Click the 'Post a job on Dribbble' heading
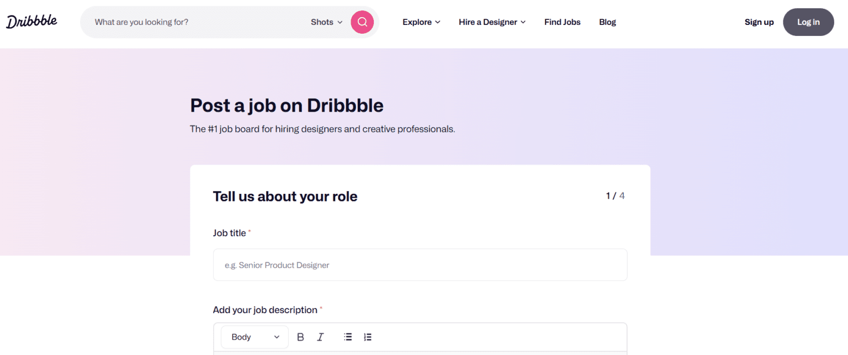The image size is (848, 355). [x=287, y=105]
